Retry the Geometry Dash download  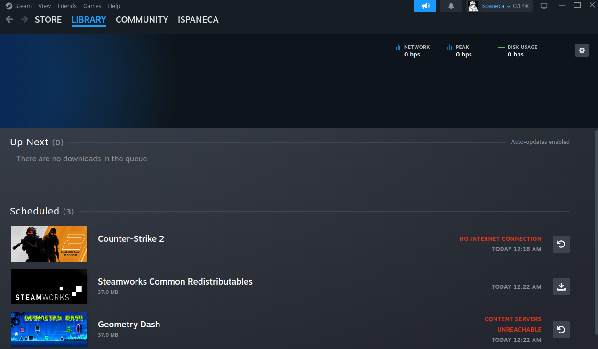(561, 330)
